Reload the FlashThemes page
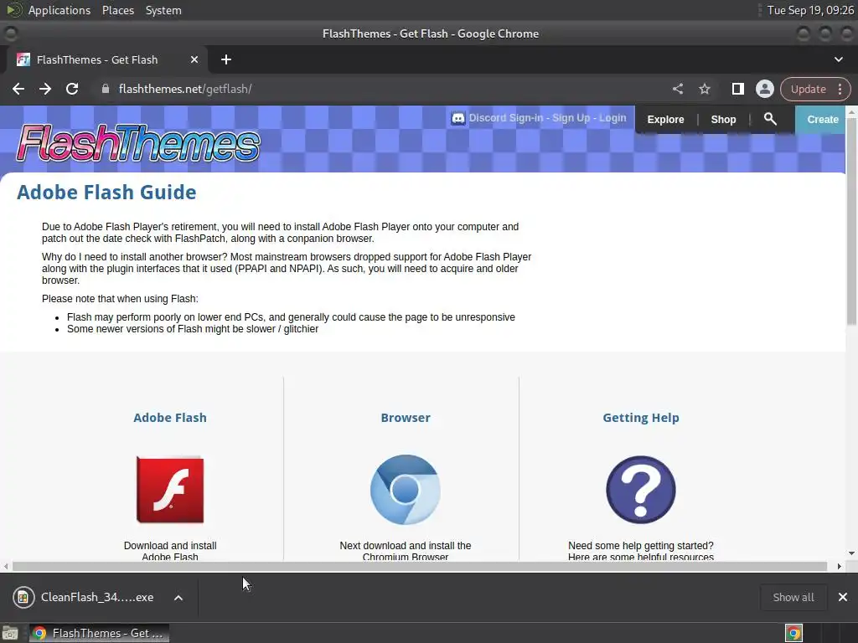This screenshot has width=858, height=643. pyautogui.click(x=72, y=89)
